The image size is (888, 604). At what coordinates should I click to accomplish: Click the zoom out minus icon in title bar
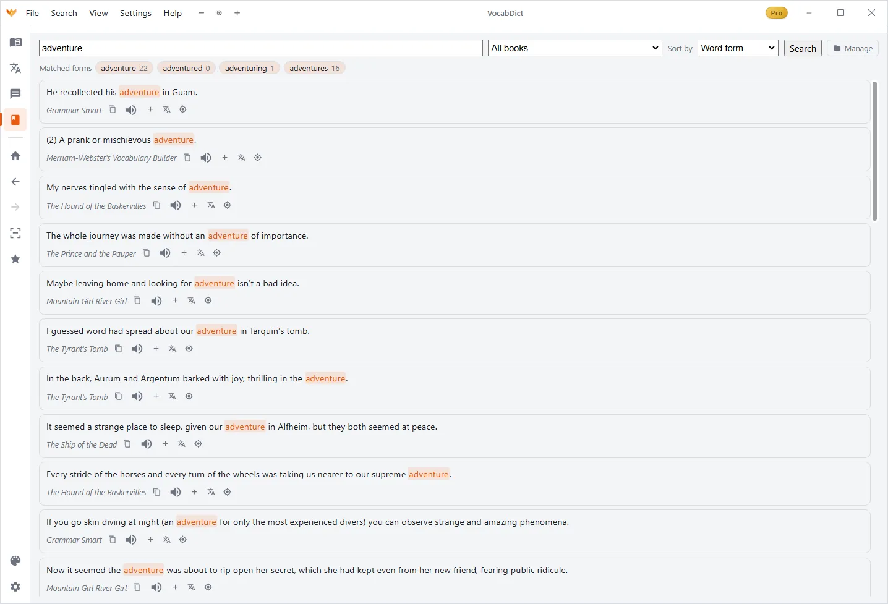point(201,13)
